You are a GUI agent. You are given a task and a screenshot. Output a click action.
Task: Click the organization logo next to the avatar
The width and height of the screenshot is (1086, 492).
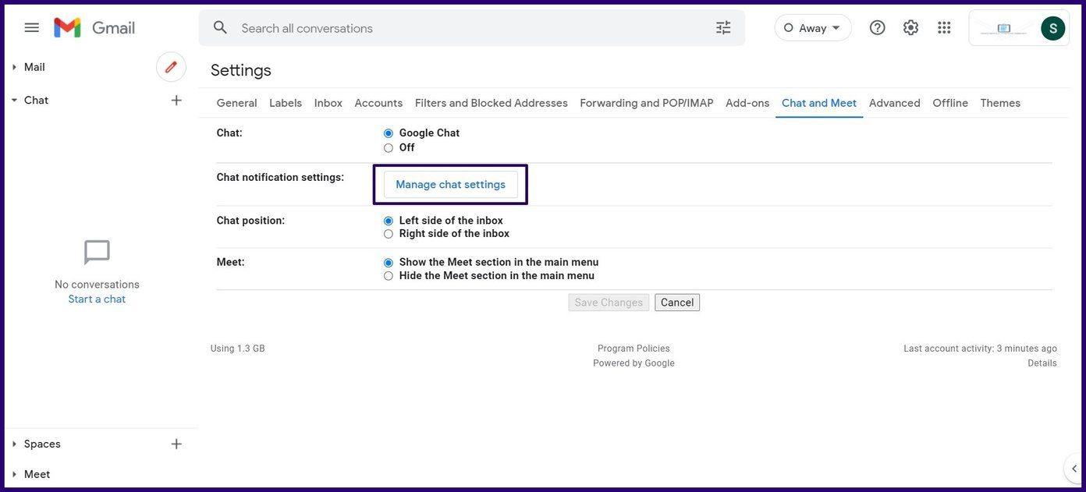point(1004,29)
